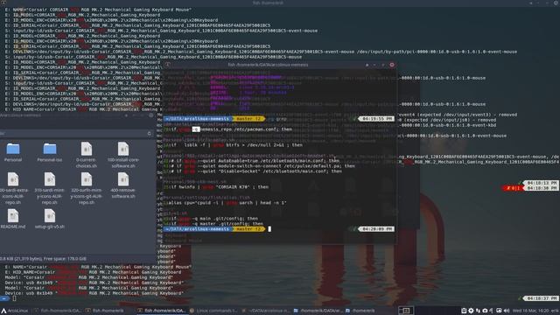Close the front fish terminal window
The image size is (560, 315).
click(x=392, y=65)
